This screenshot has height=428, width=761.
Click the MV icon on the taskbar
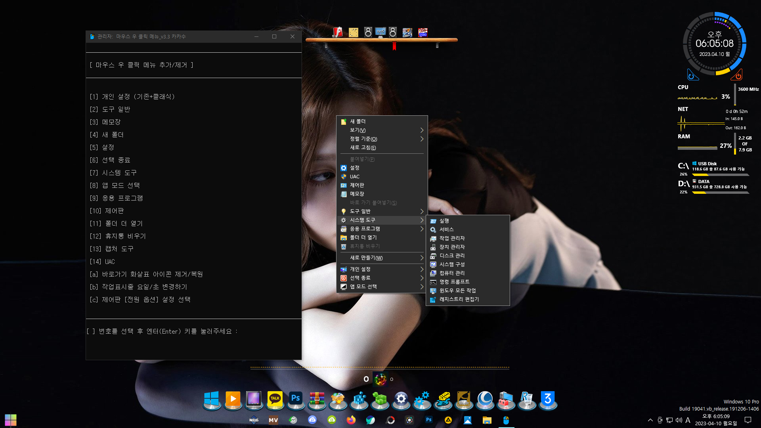coord(273,420)
